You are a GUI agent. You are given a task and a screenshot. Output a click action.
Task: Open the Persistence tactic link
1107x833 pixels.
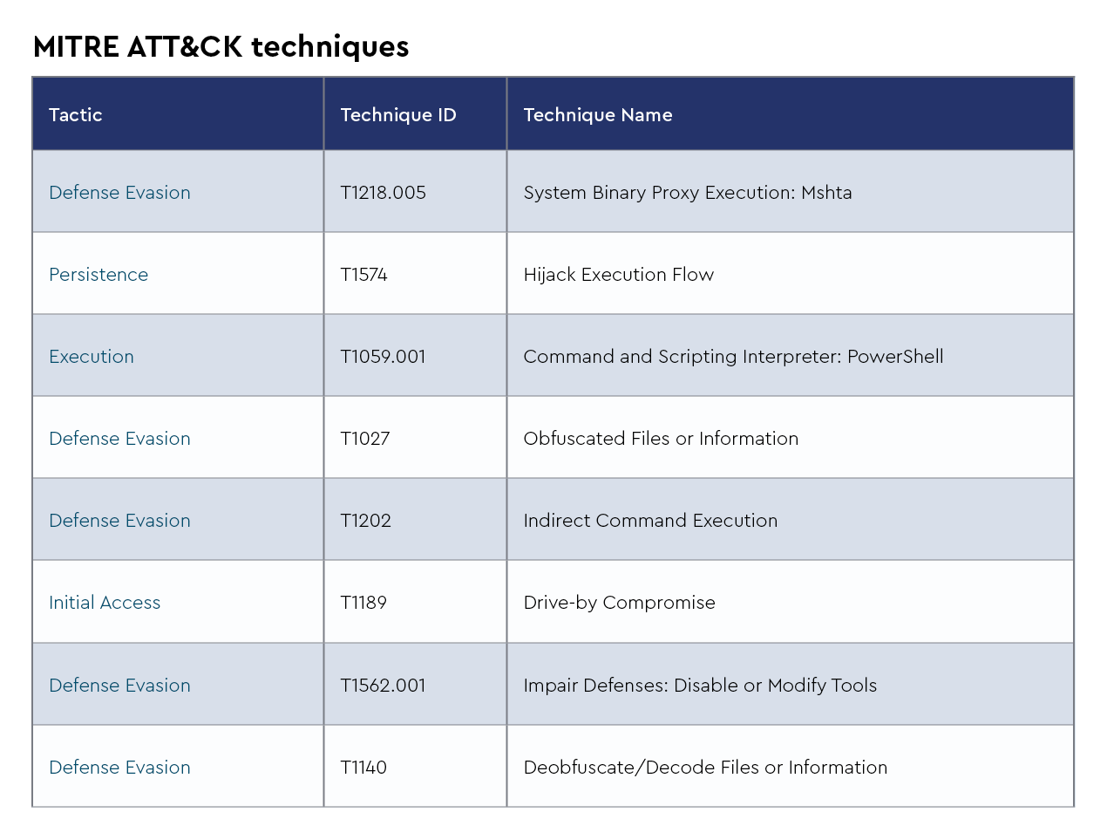click(x=98, y=275)
